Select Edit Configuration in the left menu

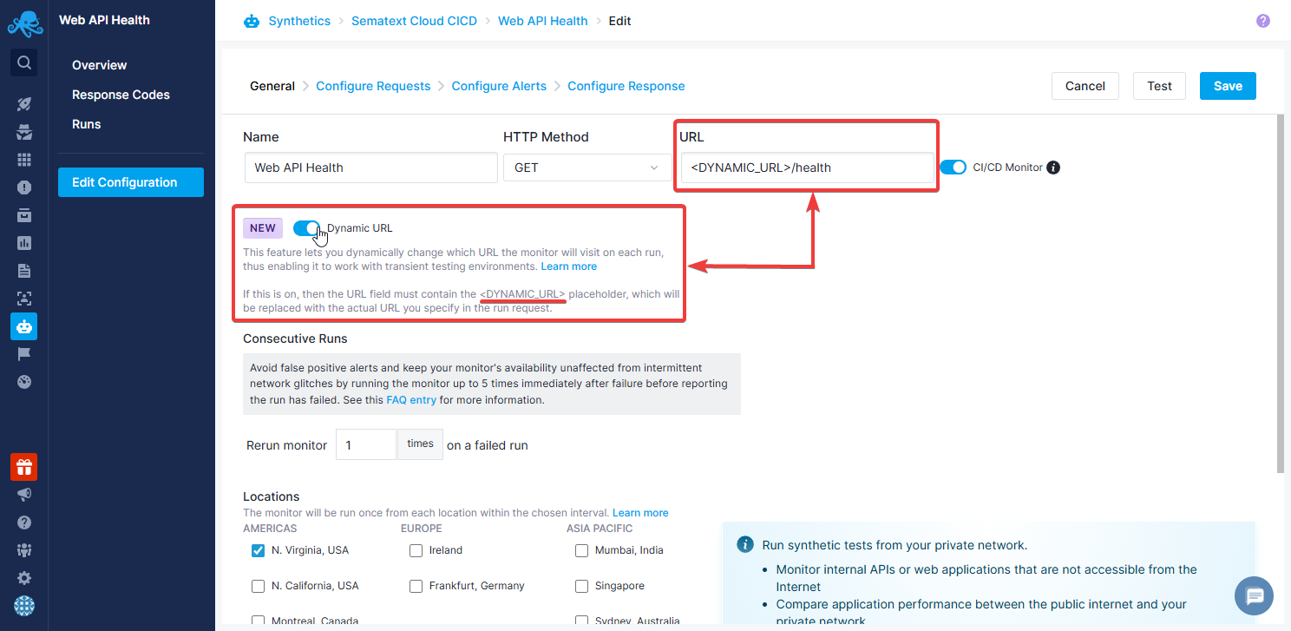point(131,182)
